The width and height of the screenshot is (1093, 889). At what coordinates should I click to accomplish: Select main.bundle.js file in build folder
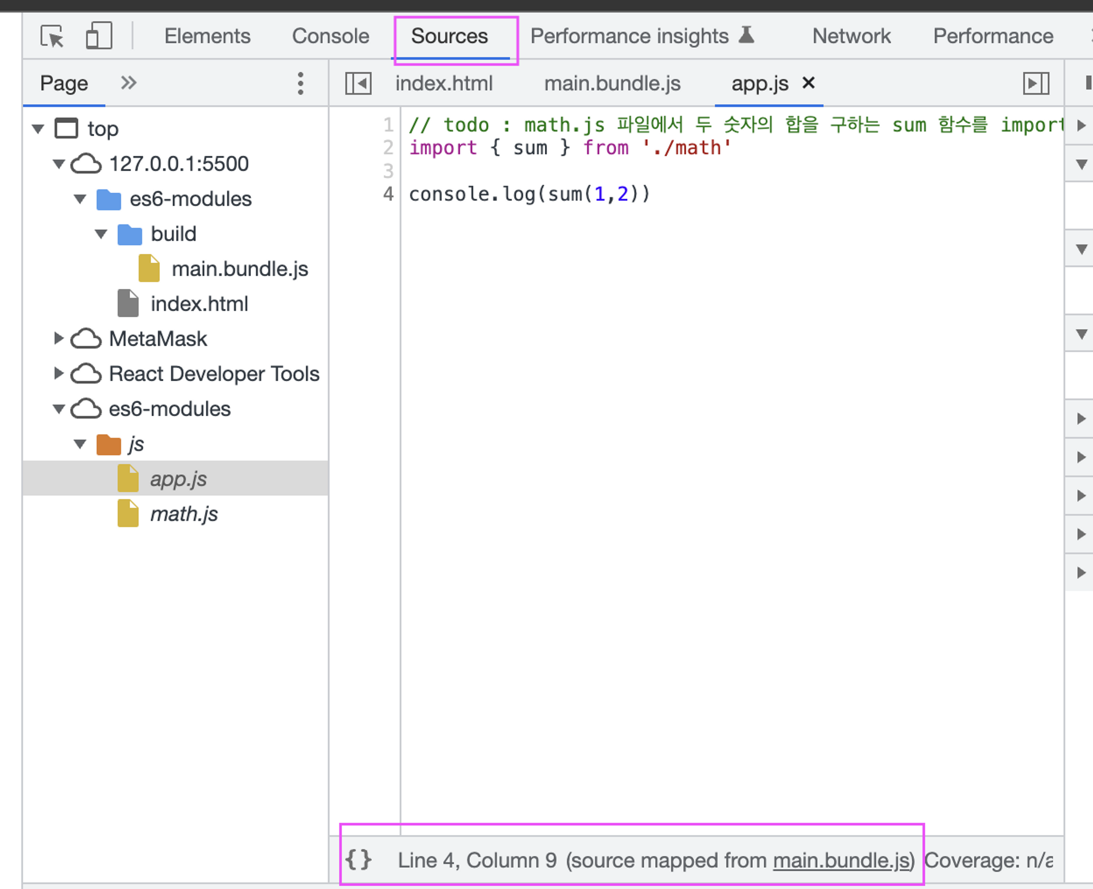click(239, 269)
